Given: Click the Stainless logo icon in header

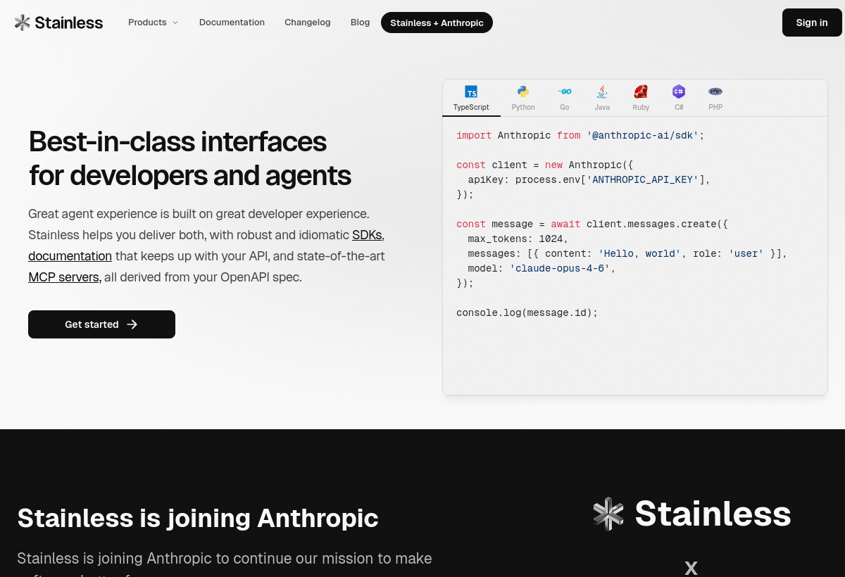Looking at the screenshot, I should coord(23,23).
